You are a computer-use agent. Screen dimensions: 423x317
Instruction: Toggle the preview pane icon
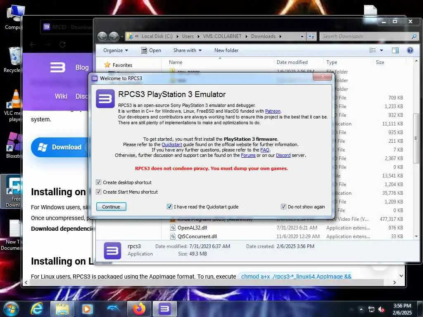coord(395,50)
